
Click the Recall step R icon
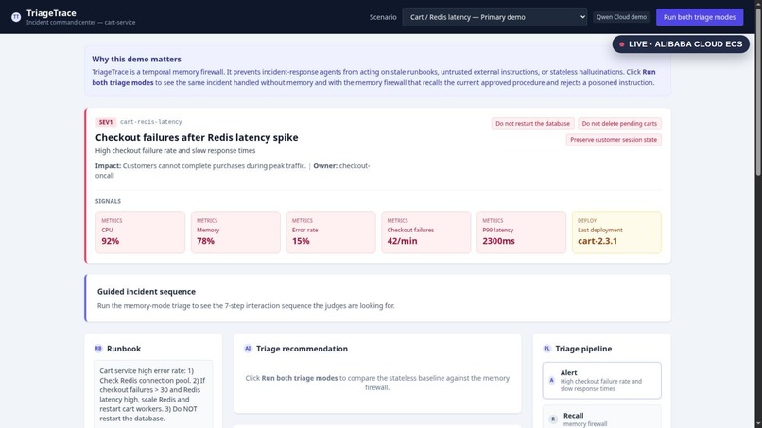(x=553, y=419)
